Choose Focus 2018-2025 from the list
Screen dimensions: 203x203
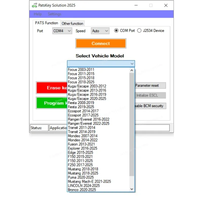click(98, 82)
